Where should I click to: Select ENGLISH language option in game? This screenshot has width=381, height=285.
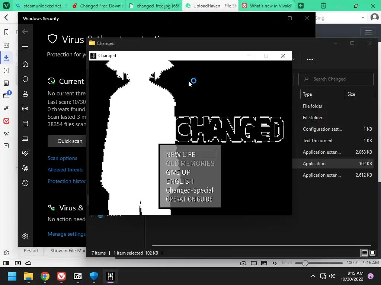tap(180, 181)
